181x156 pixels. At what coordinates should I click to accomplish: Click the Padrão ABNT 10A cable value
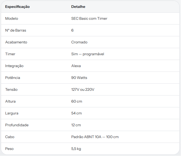[x=95, y=137]
